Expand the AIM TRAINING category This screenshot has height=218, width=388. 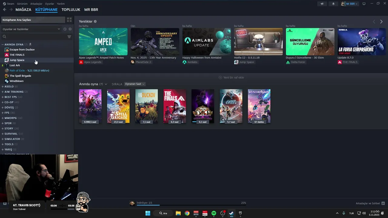2,92
